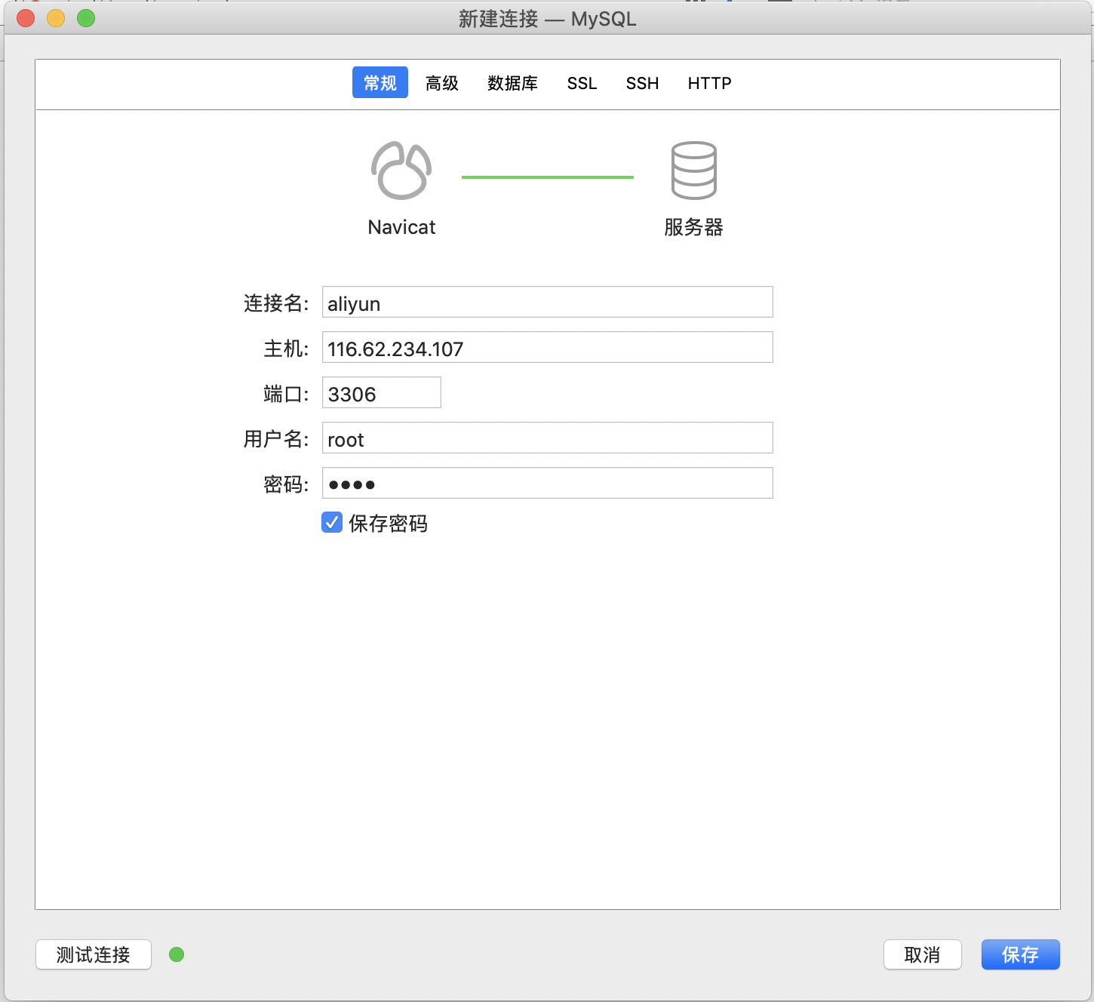Click the 保存 button
The image size is (1094, 1002).
click(1020, 954)
